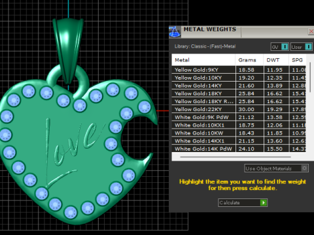The height and width of the screenshot is (235, 314).
Task: Select Yellow Gold:22KY row
Action: [239, 109]
